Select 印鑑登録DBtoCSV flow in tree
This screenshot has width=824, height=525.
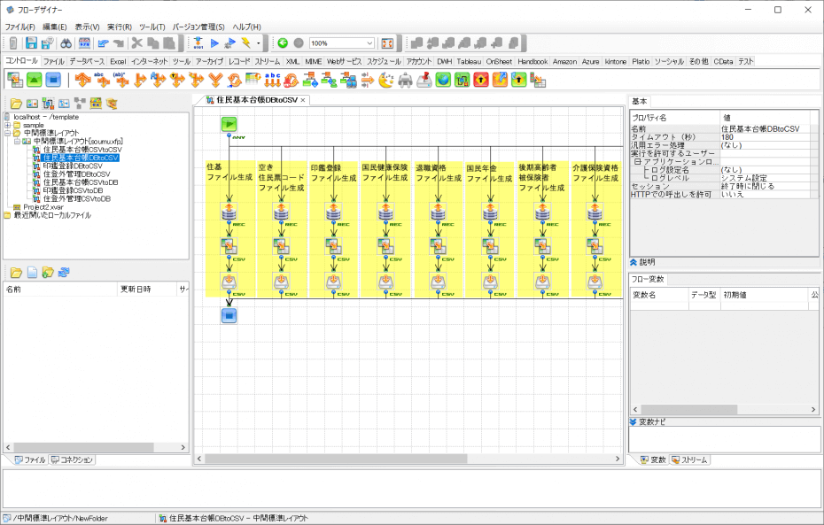click(x=72, y=166)
